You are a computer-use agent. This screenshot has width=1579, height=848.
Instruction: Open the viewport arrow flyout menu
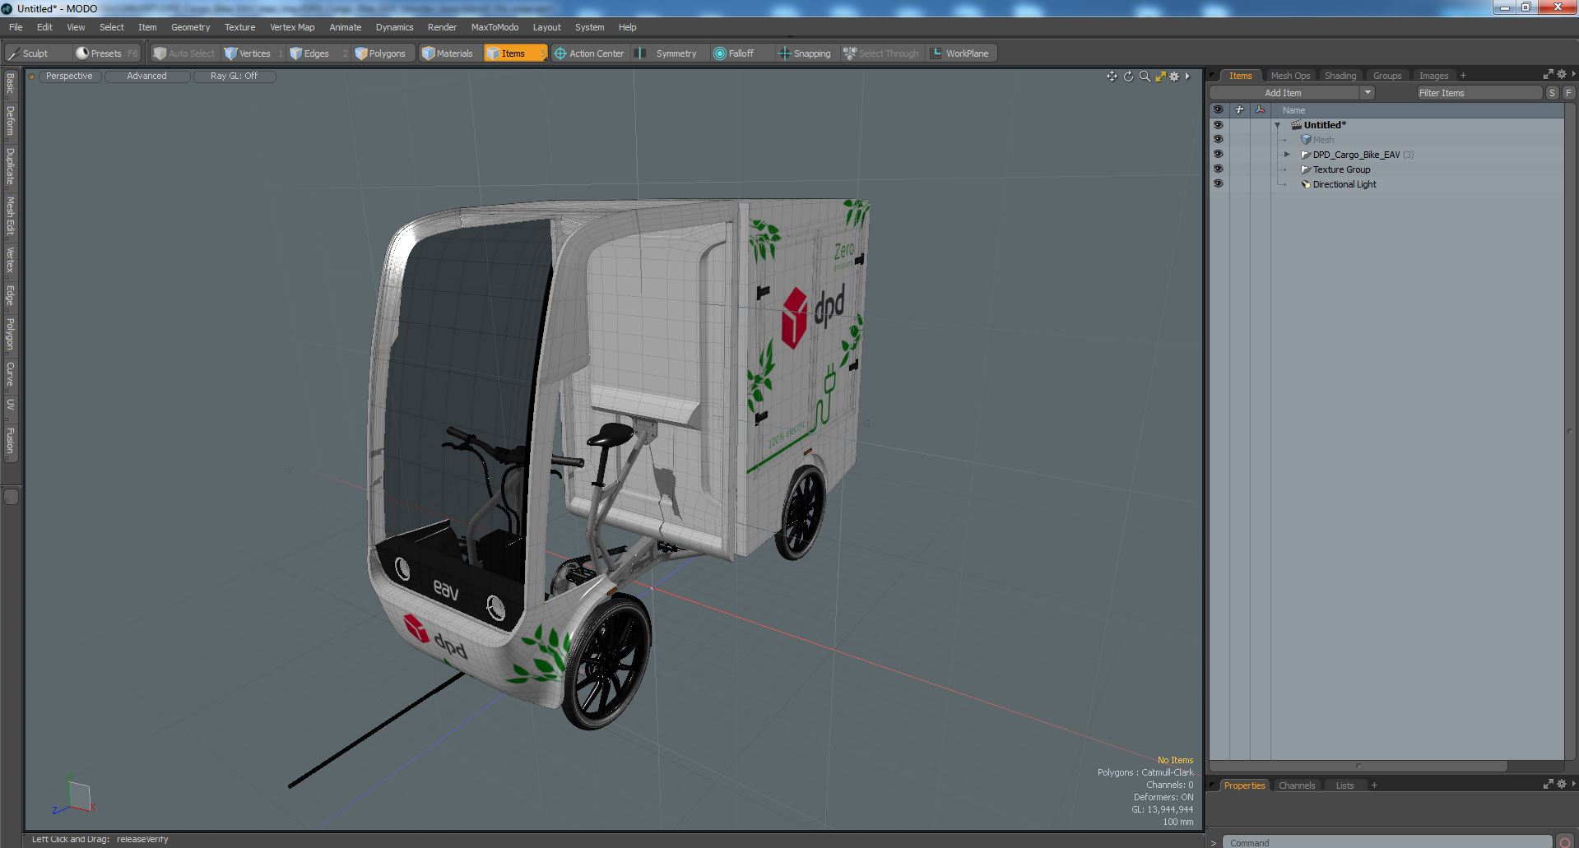(1187, 76)
